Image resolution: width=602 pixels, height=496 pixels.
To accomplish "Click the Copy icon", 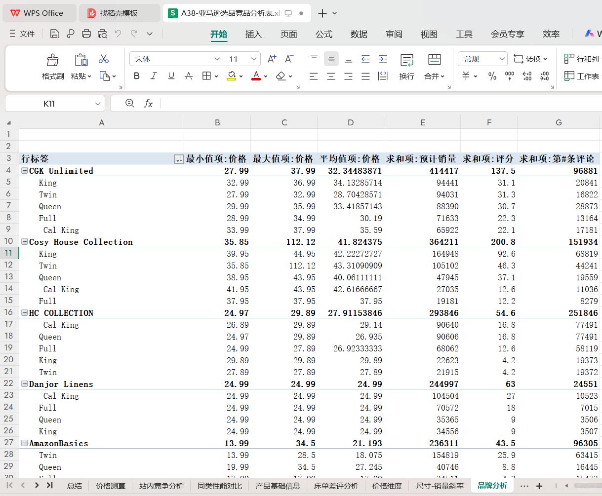I will [104, 76].
